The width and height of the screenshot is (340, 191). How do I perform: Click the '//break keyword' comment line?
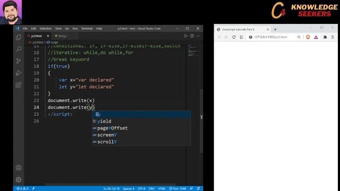pyautogui.click(x=69, y=59)
